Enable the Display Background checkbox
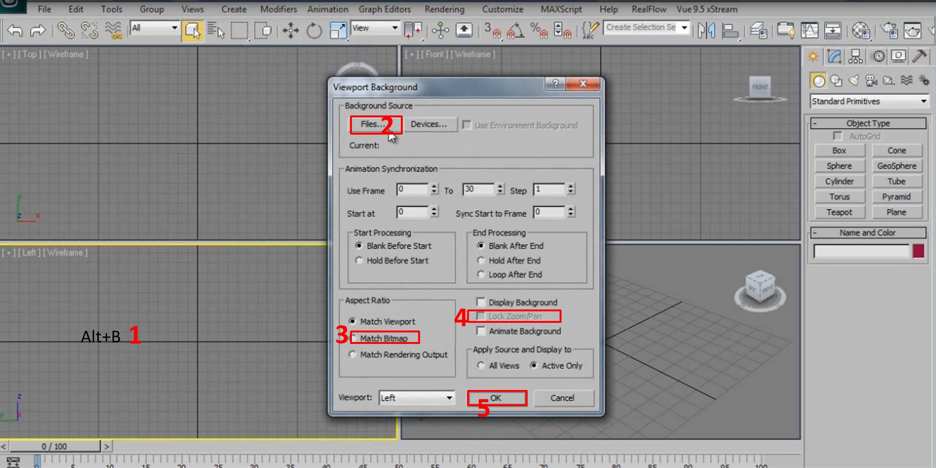Viewport: 936px width, 468px height. (x=480, y=302)
